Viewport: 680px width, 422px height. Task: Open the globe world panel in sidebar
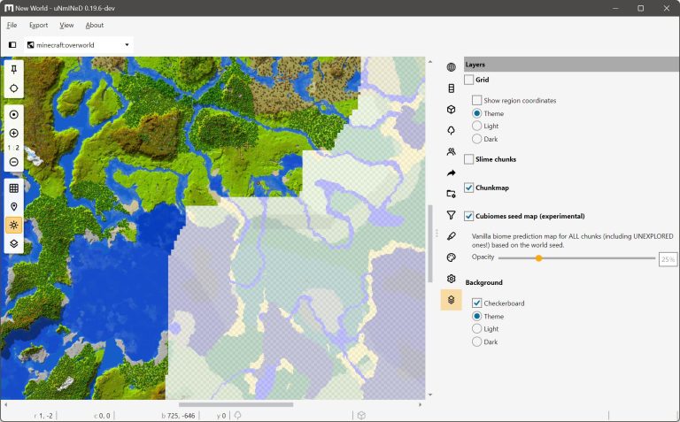point(451,67)
